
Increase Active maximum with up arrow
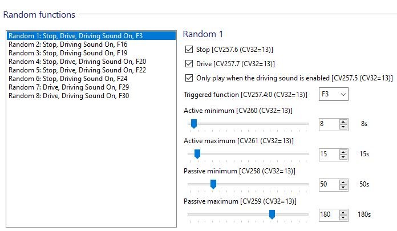[x=343, y=152]
